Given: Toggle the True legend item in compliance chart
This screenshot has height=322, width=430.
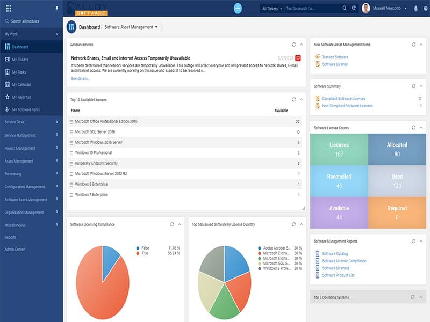Looking at the screenshot, I should click(x=145, y=253).
